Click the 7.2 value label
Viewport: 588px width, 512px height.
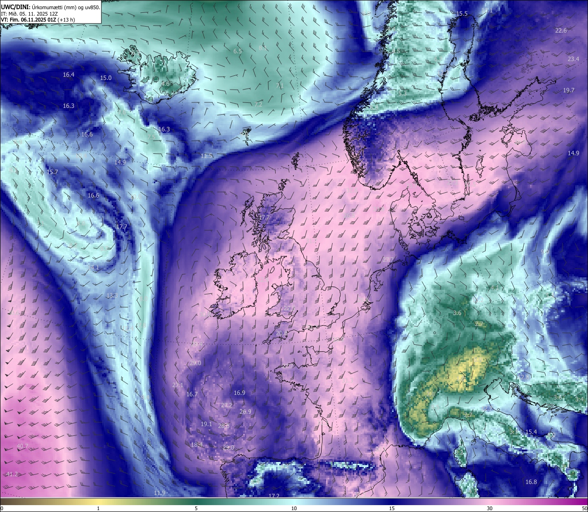click(258, 104)
